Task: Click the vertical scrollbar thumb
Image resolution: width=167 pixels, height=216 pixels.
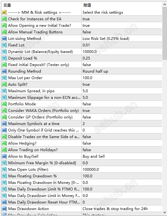Action: coord(165,33)
